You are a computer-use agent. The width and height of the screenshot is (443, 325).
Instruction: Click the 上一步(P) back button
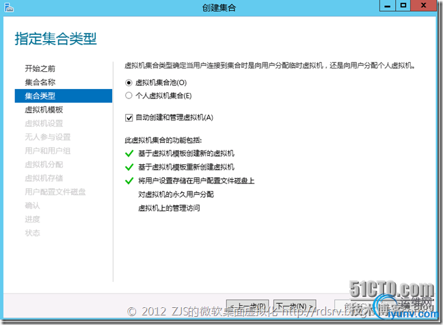click(x=247, y=307)
